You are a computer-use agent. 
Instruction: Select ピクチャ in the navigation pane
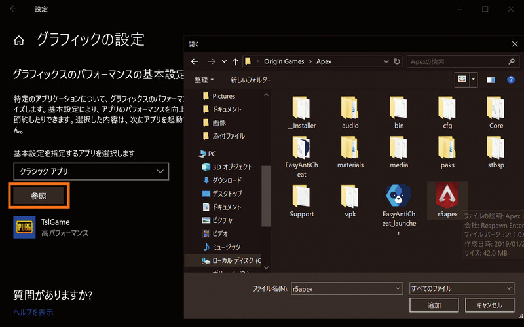(x=217, y=220)
